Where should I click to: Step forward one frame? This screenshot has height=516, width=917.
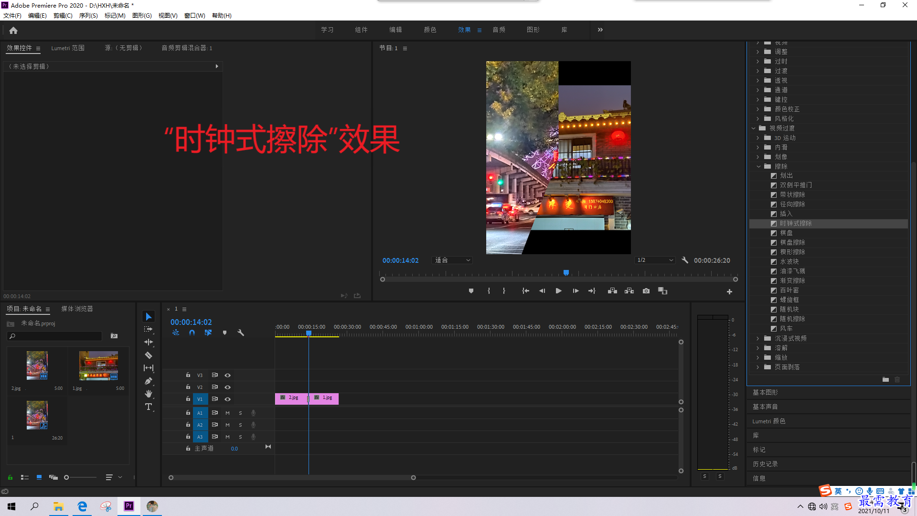tap(576, 291)
